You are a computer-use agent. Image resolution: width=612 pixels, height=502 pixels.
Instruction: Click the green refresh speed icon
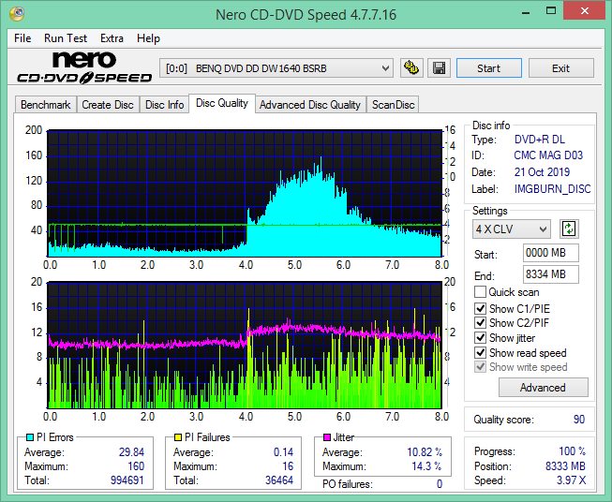click(x=569, y=229)
